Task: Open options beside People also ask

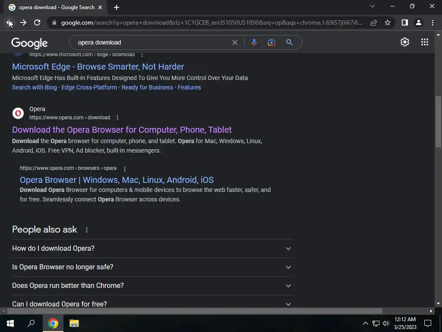Action: (x=86, y=230)
